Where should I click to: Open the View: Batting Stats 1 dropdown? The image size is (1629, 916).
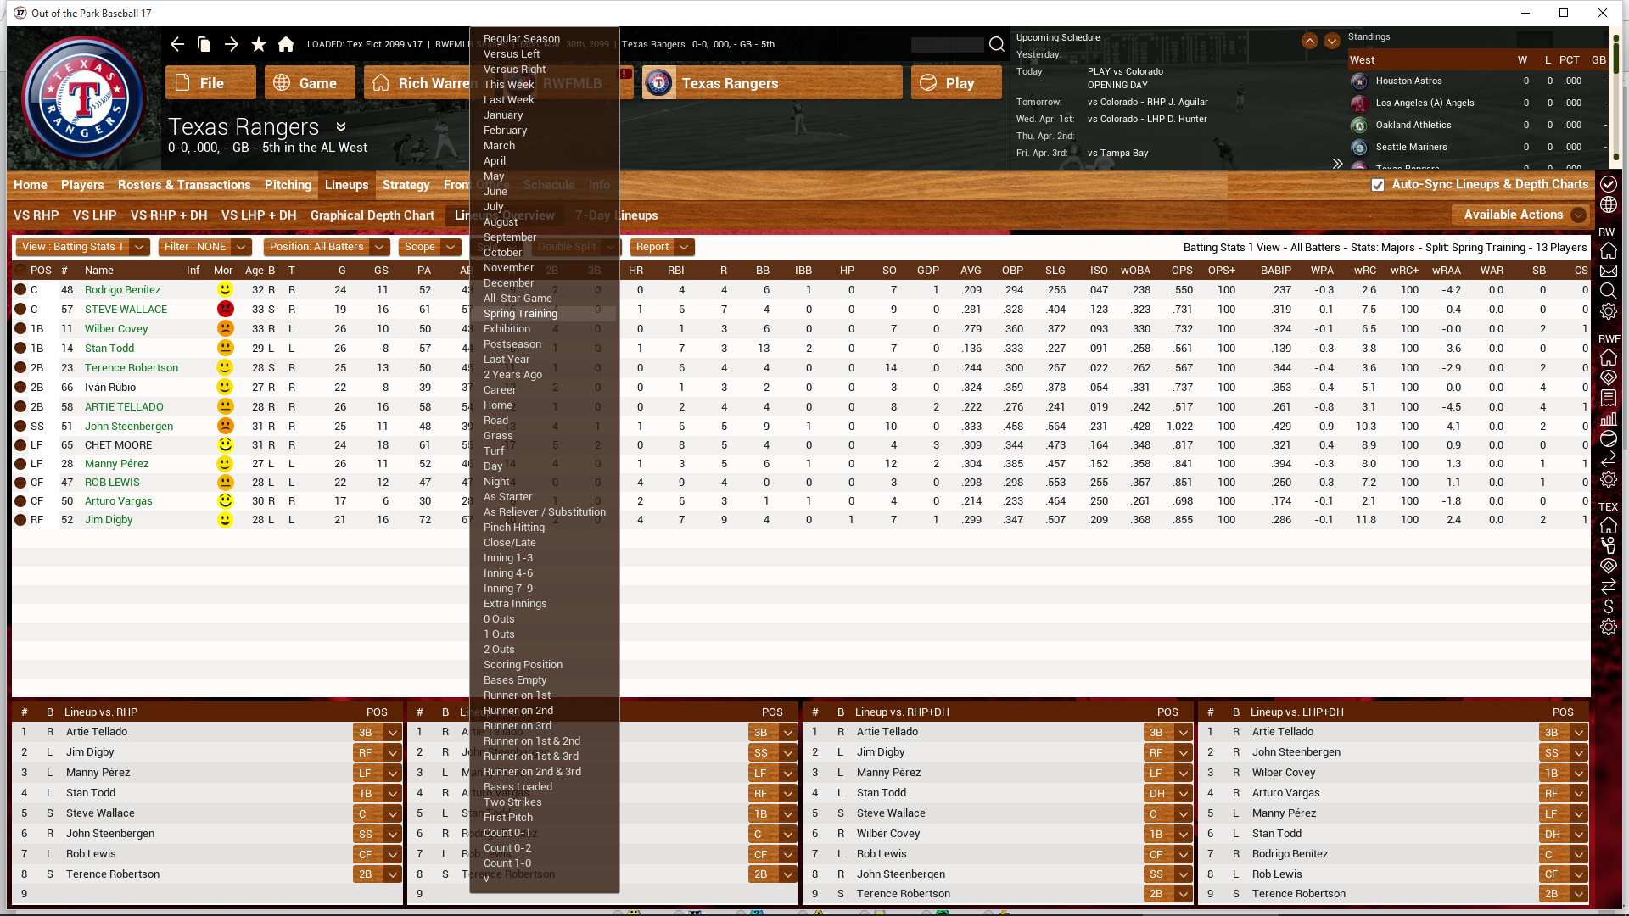pyautogui.click(x=82, y=247)
